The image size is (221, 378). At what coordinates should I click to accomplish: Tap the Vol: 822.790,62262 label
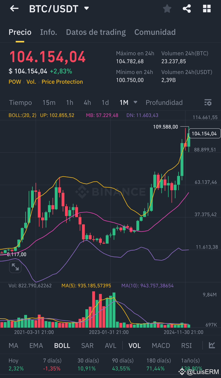(x=30, y=286)
